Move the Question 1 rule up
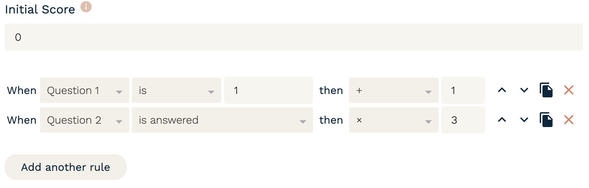The width and height of the screenshot is (589, 188). [x=502, y=90]
